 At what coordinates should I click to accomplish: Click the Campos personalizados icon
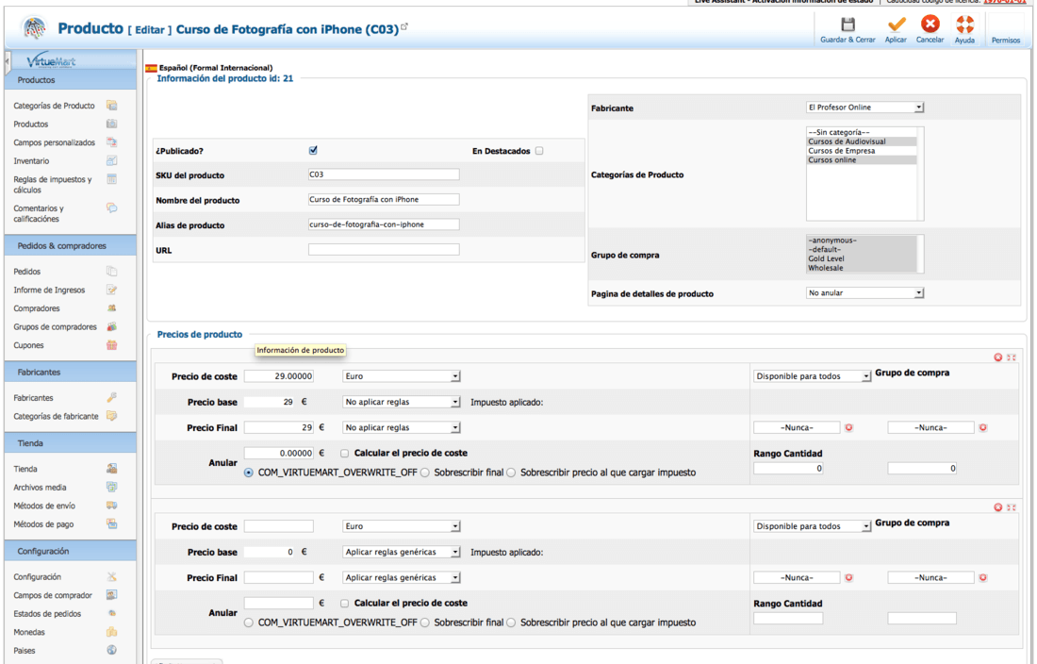(112, 142)
